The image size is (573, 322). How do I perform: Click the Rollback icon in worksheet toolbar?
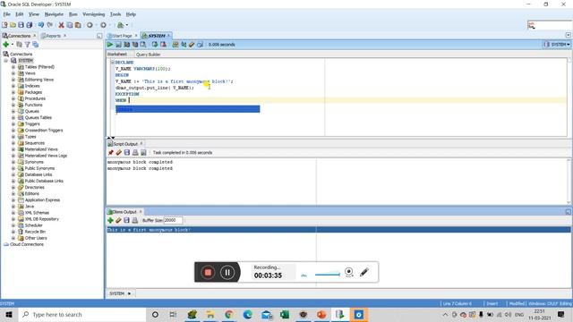pyautogui.click(x=163, y=45)
